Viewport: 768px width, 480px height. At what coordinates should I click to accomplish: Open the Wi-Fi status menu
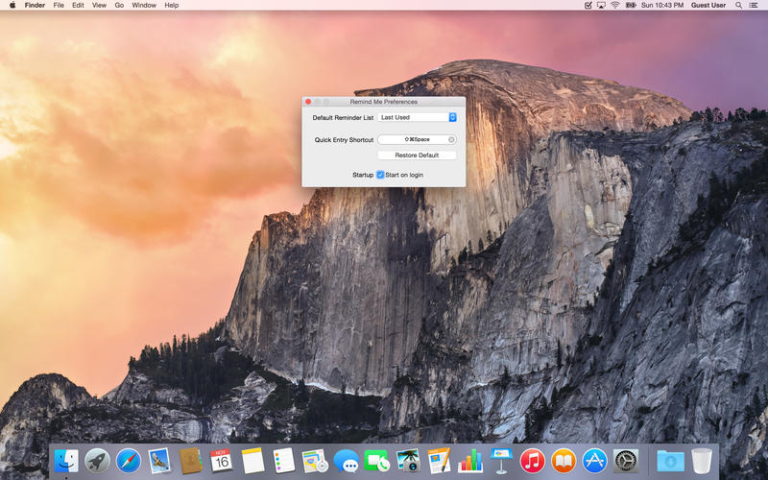point(614,5)
